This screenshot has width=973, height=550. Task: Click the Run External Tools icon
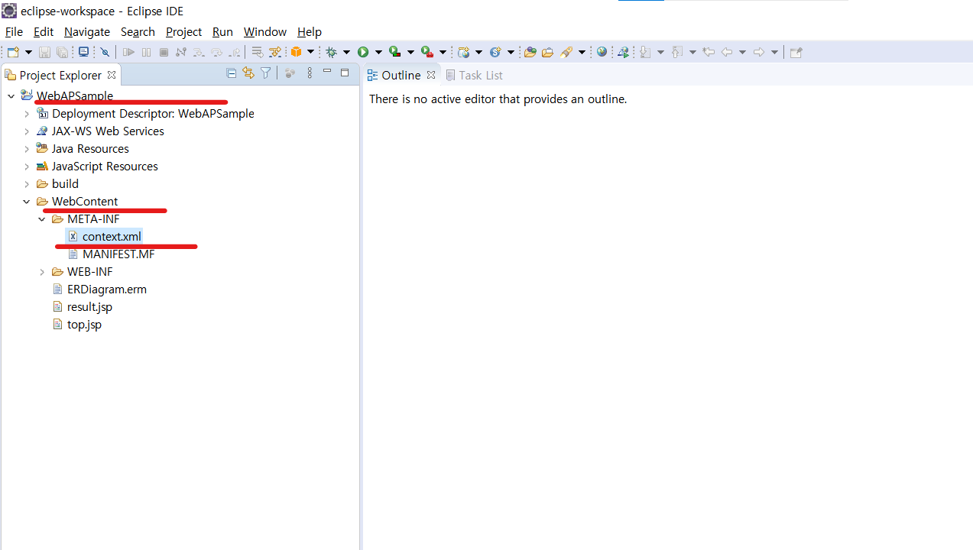(427, 52)
